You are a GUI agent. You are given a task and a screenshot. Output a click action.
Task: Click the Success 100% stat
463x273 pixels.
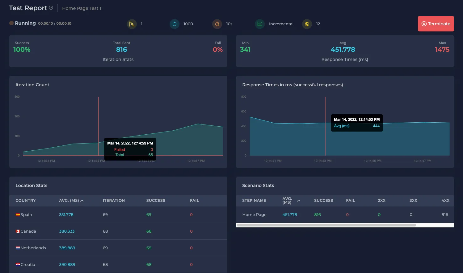pyautogui.click(x=22, y=50)
